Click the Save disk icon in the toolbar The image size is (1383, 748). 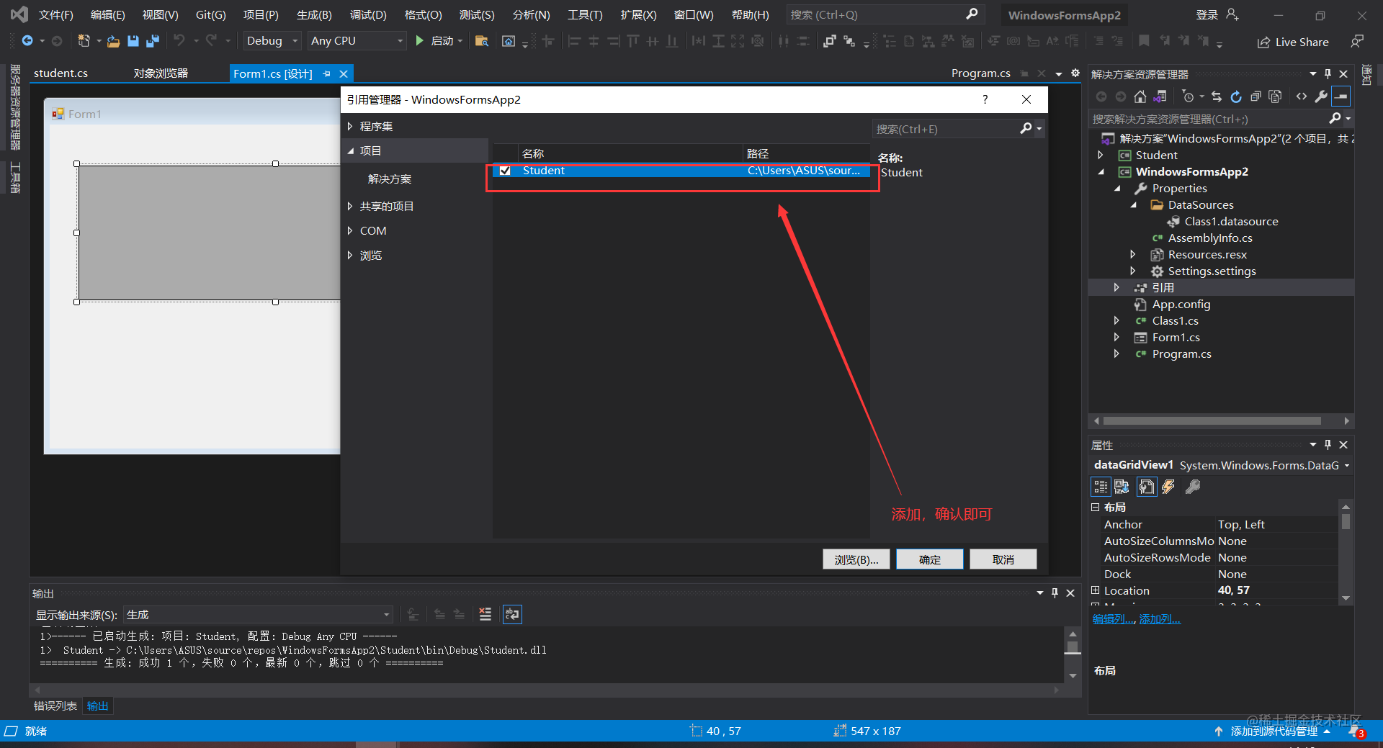click(x=133, y=41)
